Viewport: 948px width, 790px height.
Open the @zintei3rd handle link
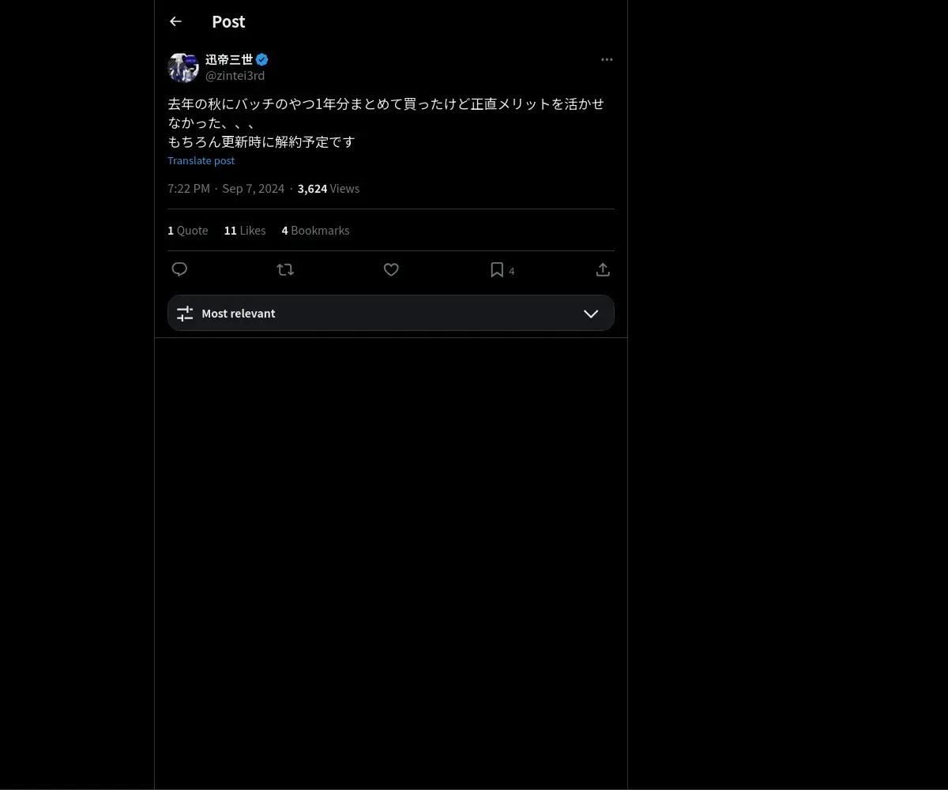tap(235, 76)
